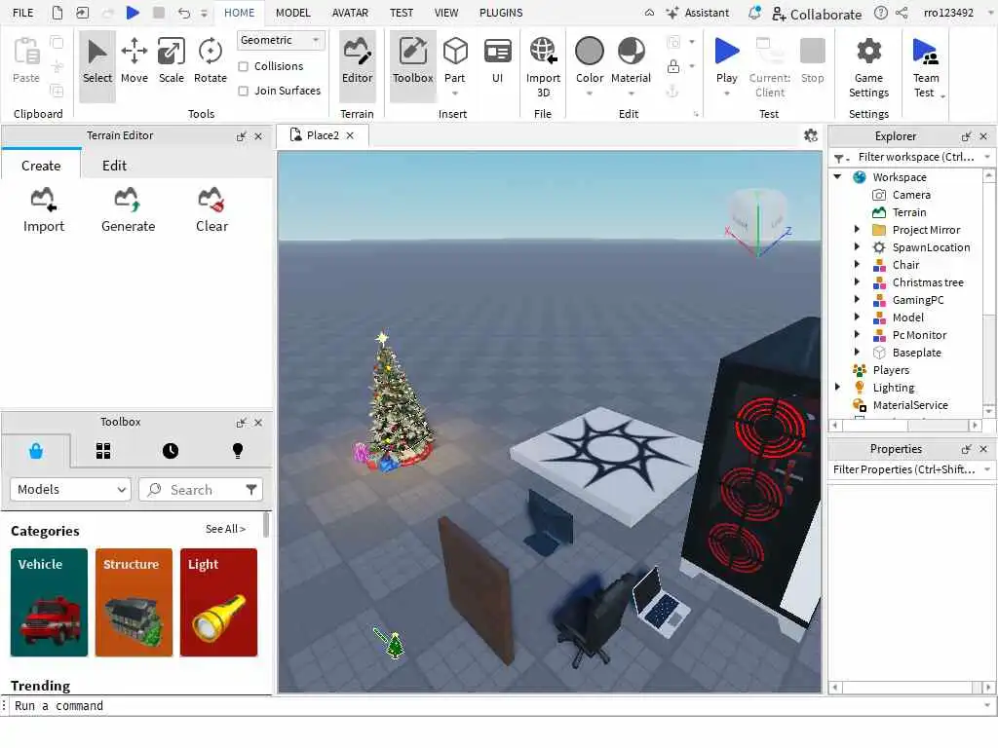Enable Join Surfaces checkbox
This screenshot has height=748, width=998.
243,91
